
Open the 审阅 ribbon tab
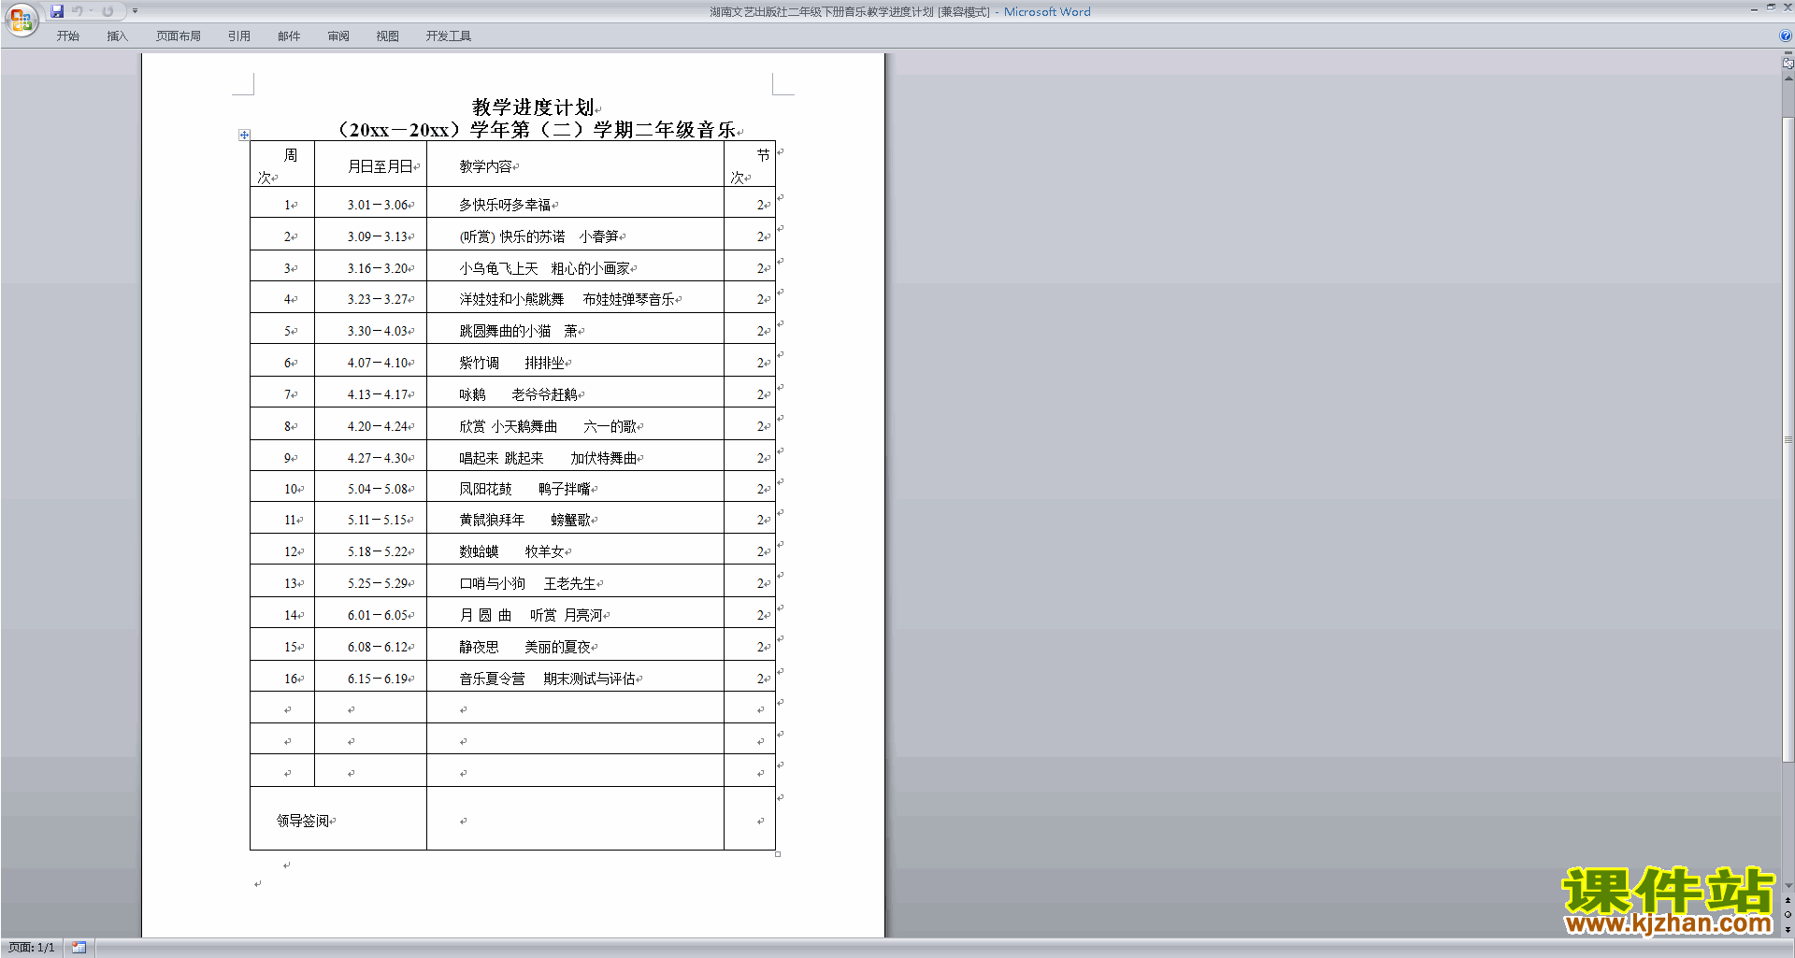coord(338,36)
